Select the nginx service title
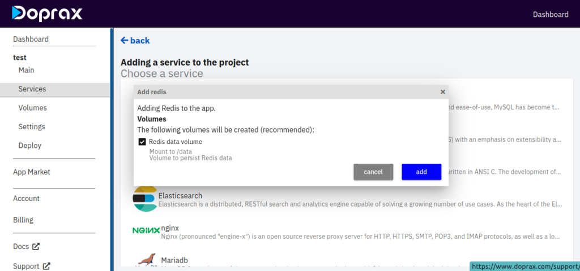 click(x=170, y=228)
